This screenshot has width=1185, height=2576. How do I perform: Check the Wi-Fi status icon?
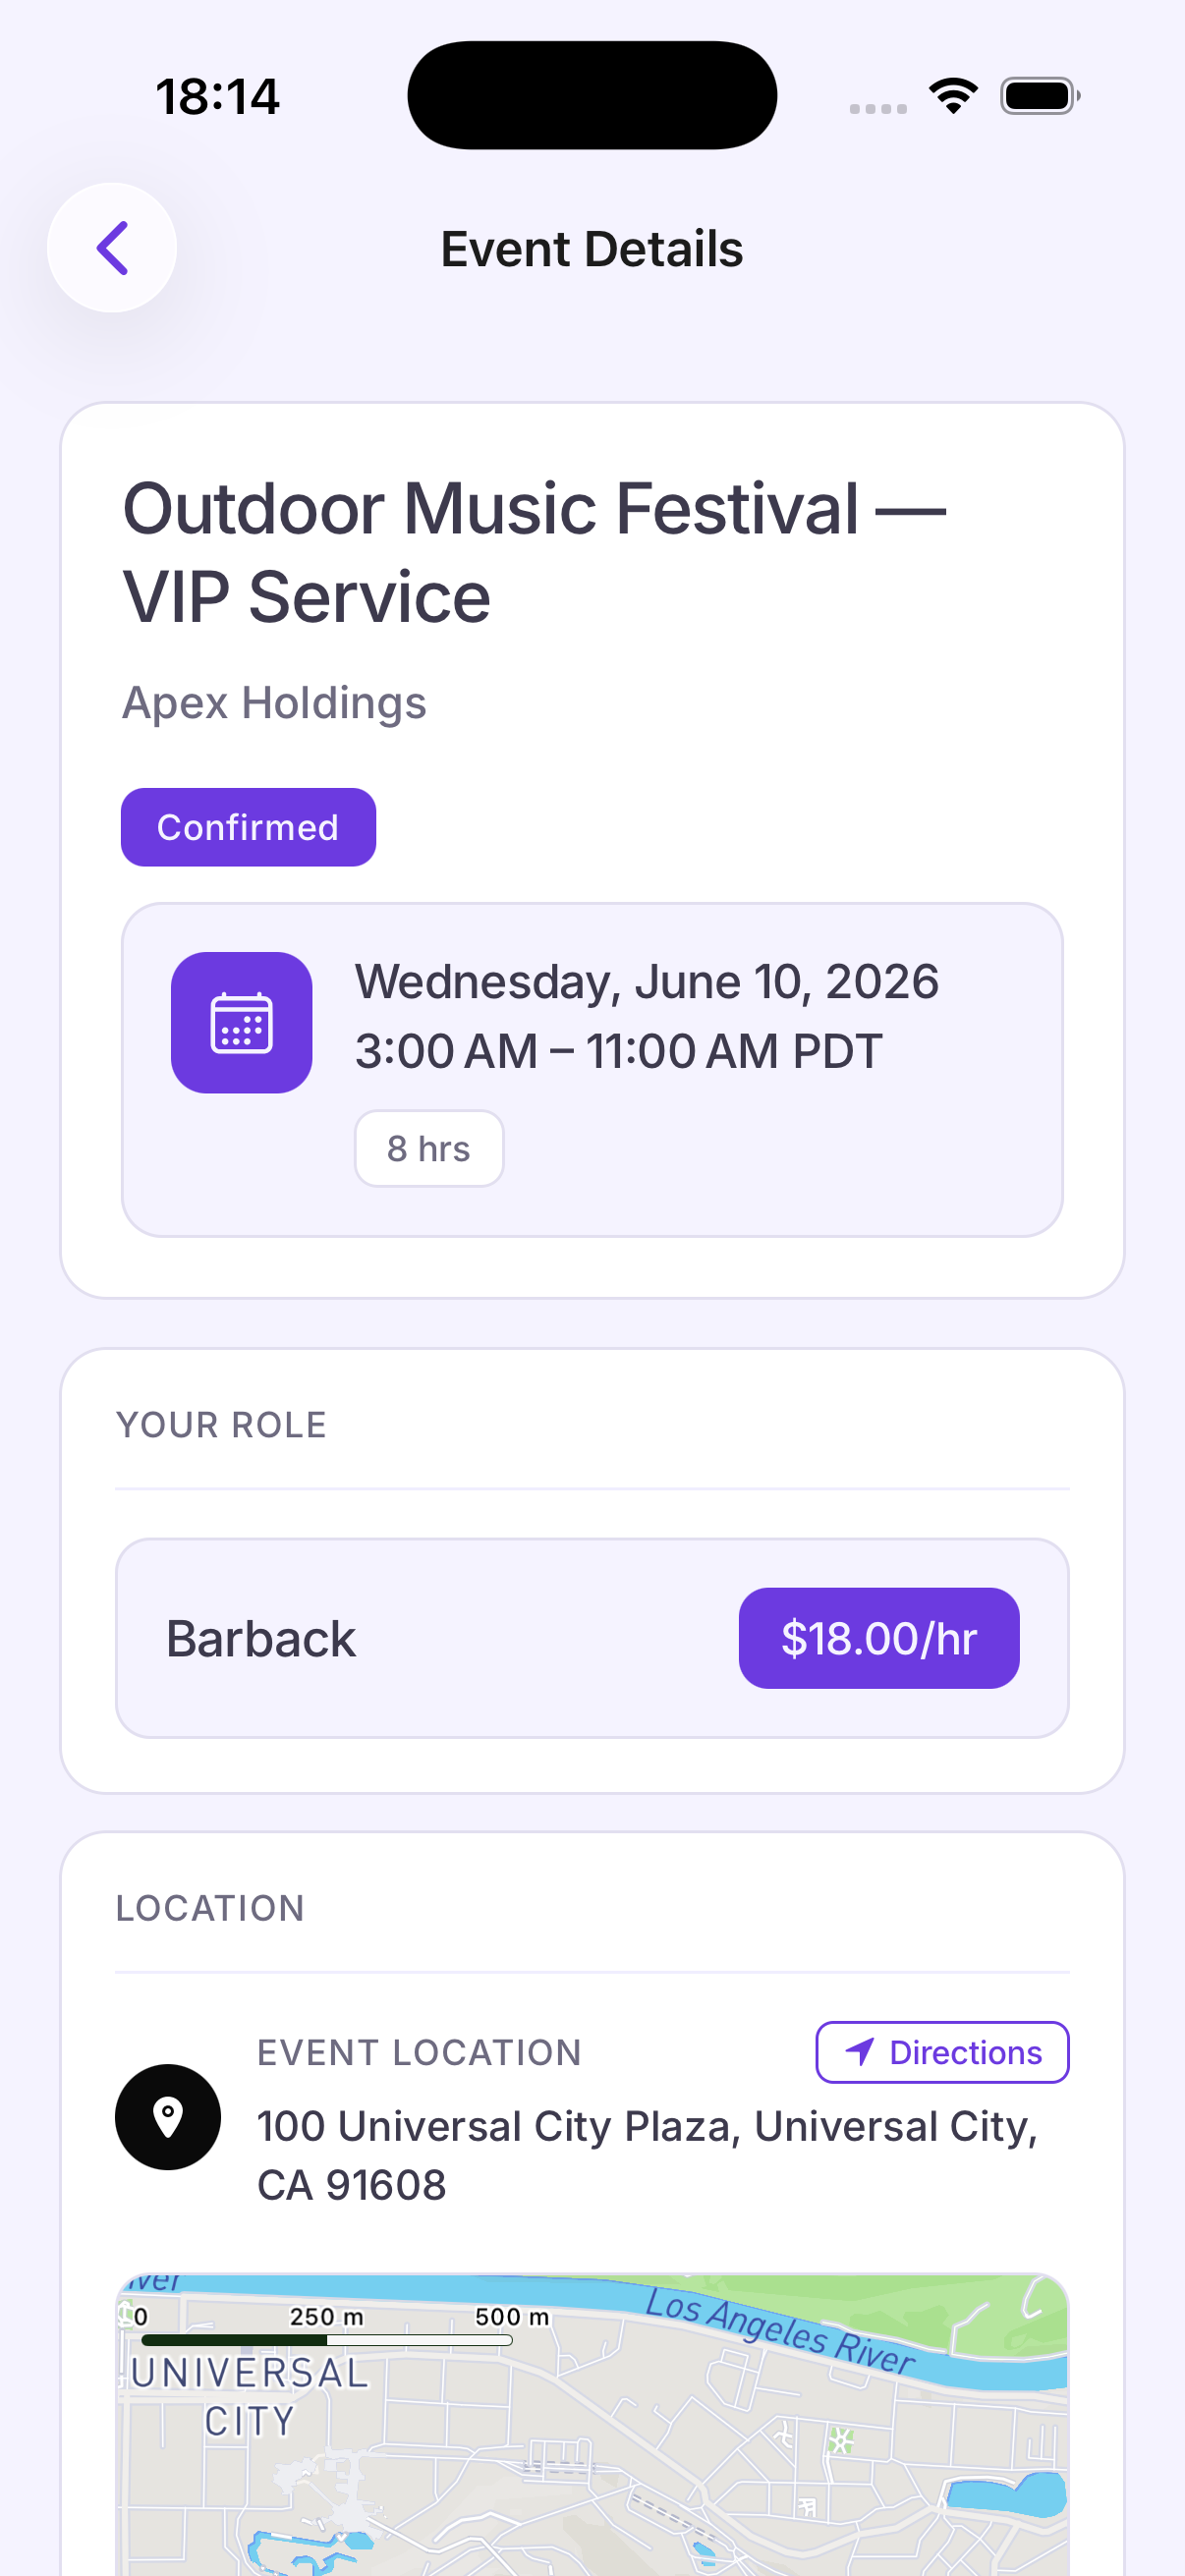point(953,96)
